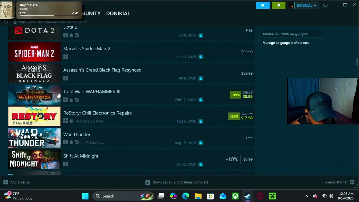Open the Total War: WARHAMMER III title
The image size is (359, 202).
(x=92, y=91)
